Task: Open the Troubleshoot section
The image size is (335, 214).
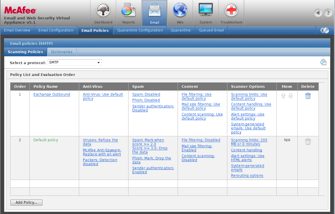Action: [x=231, y=13]
